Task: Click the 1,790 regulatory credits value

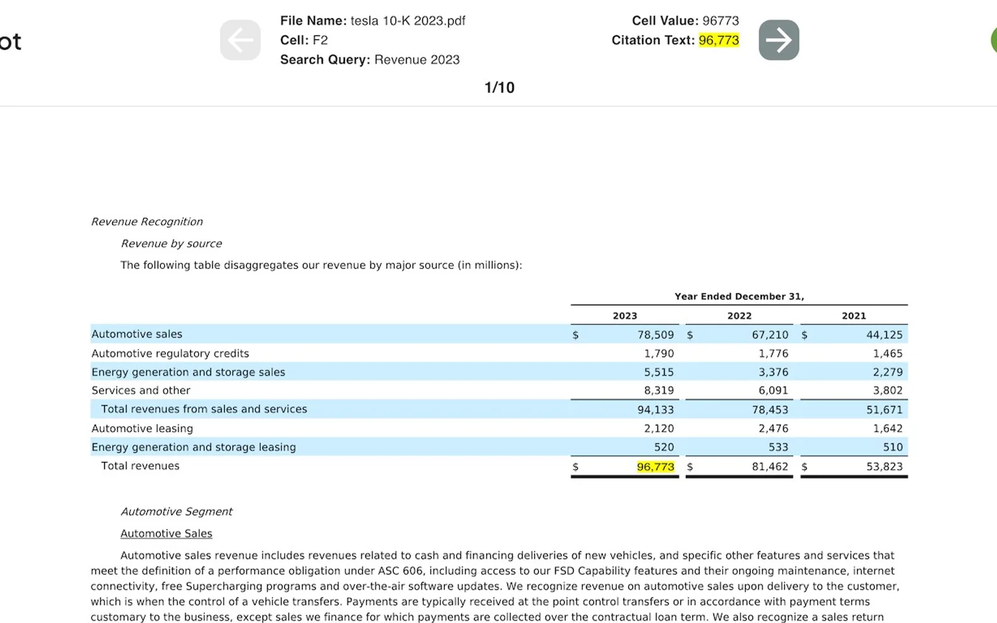Action: (659, 353)
